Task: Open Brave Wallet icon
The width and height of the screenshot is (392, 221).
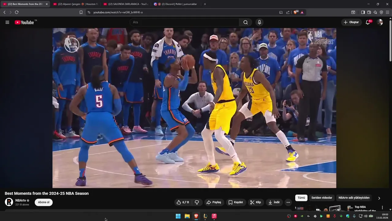Action: 369,12
